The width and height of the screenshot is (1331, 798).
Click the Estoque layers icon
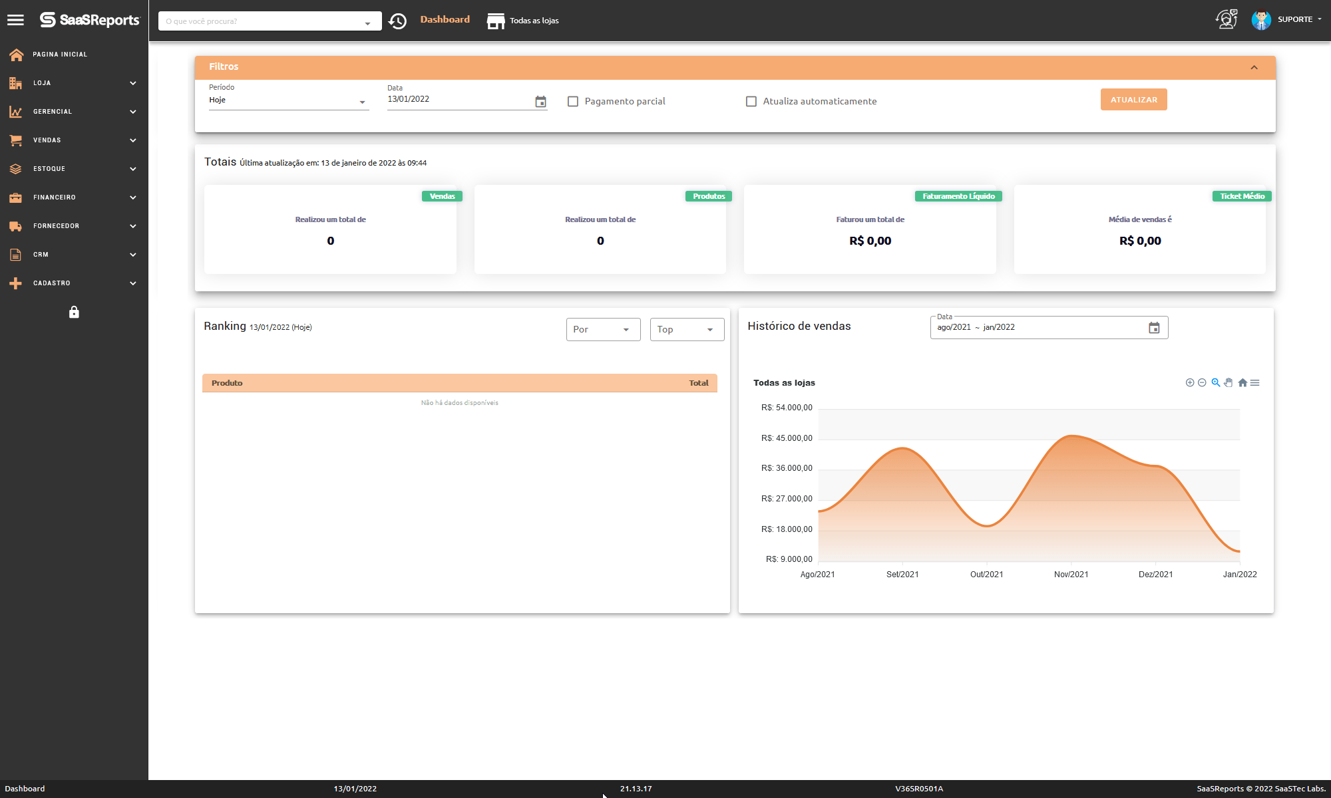click(16, 169)
